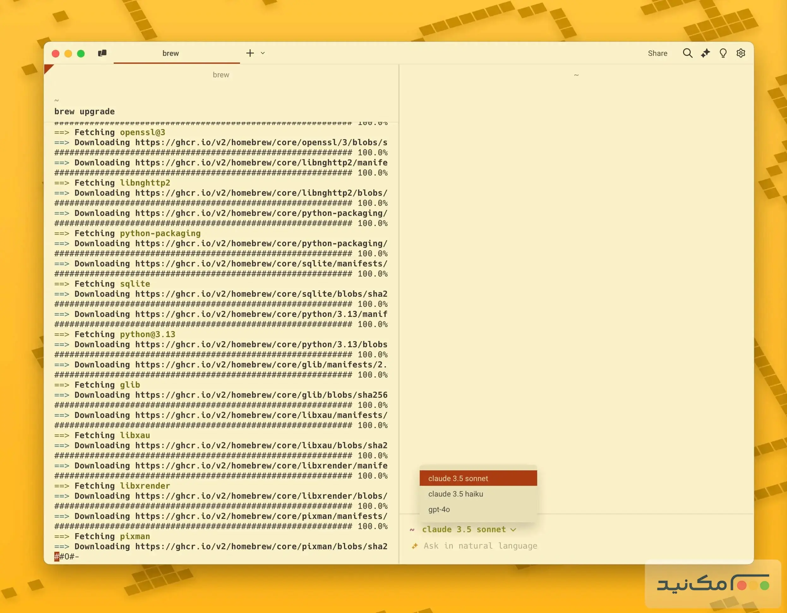Click the lightbulb tips icon

click(x=723, y=53)
